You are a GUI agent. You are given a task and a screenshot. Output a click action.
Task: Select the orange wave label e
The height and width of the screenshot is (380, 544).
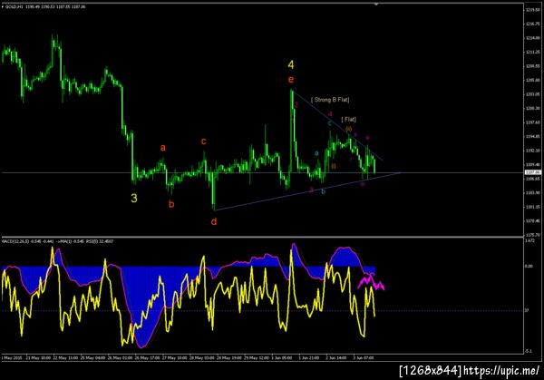[x=291, y=80]
